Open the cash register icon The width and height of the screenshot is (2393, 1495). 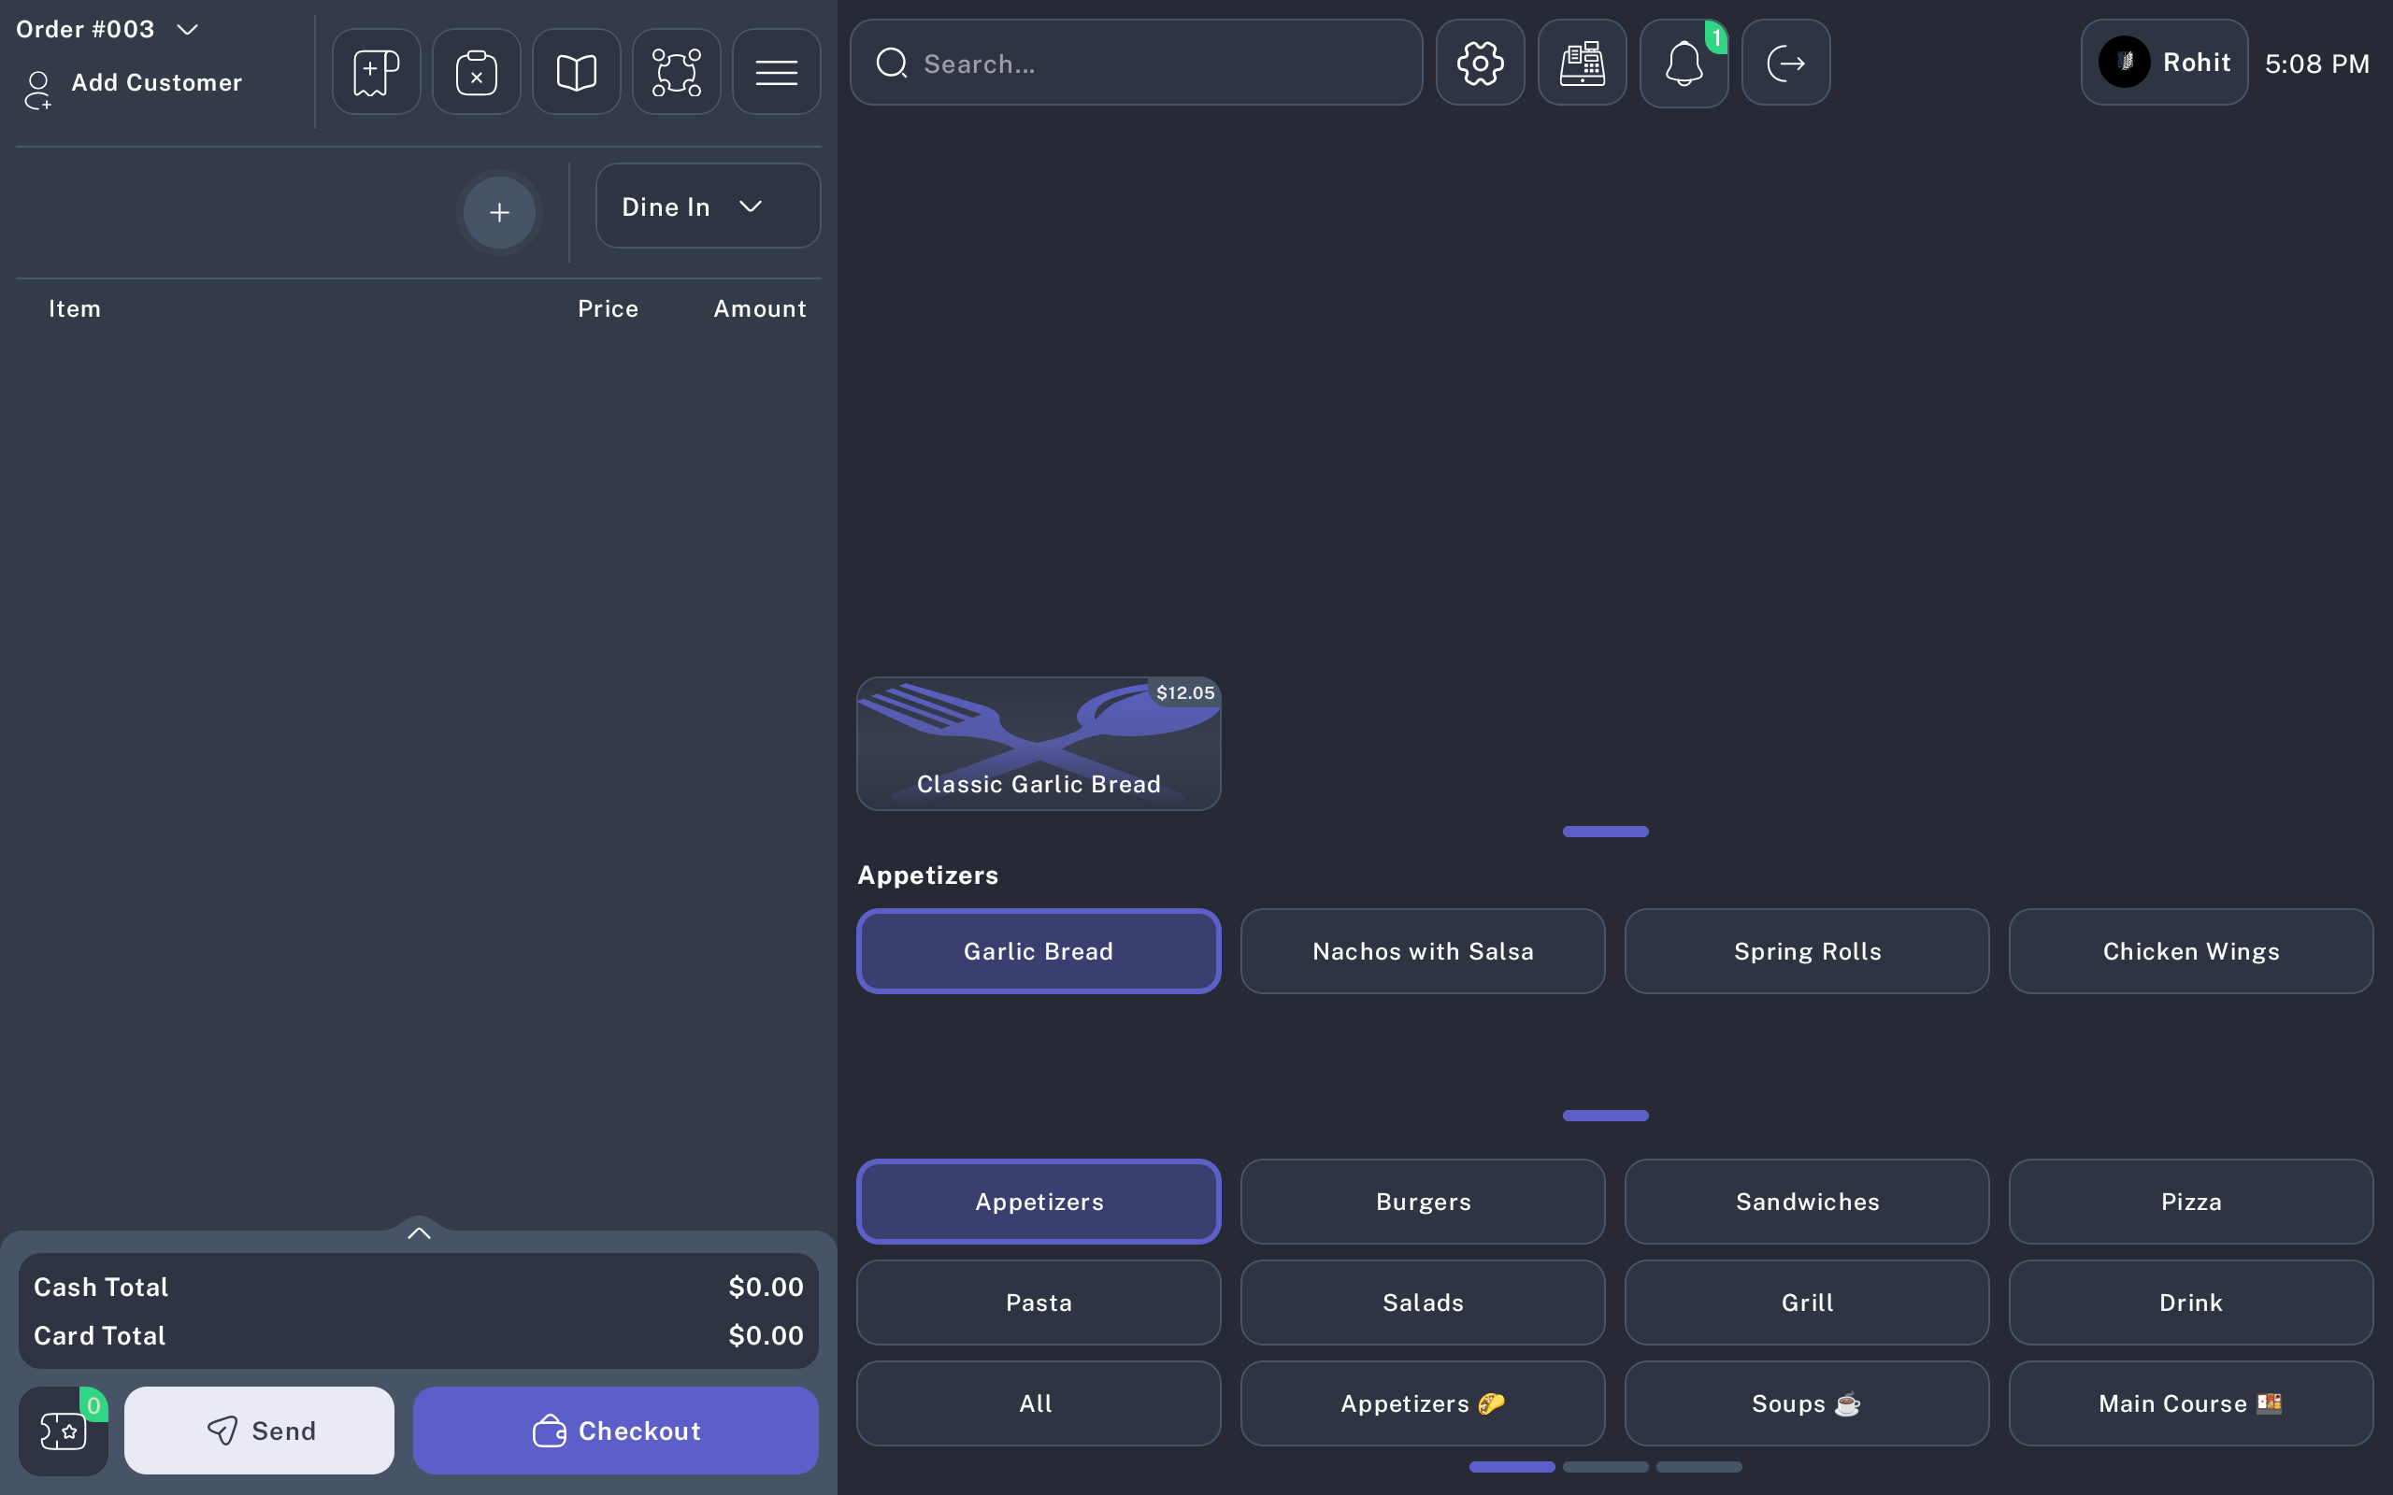(1583, 63)
